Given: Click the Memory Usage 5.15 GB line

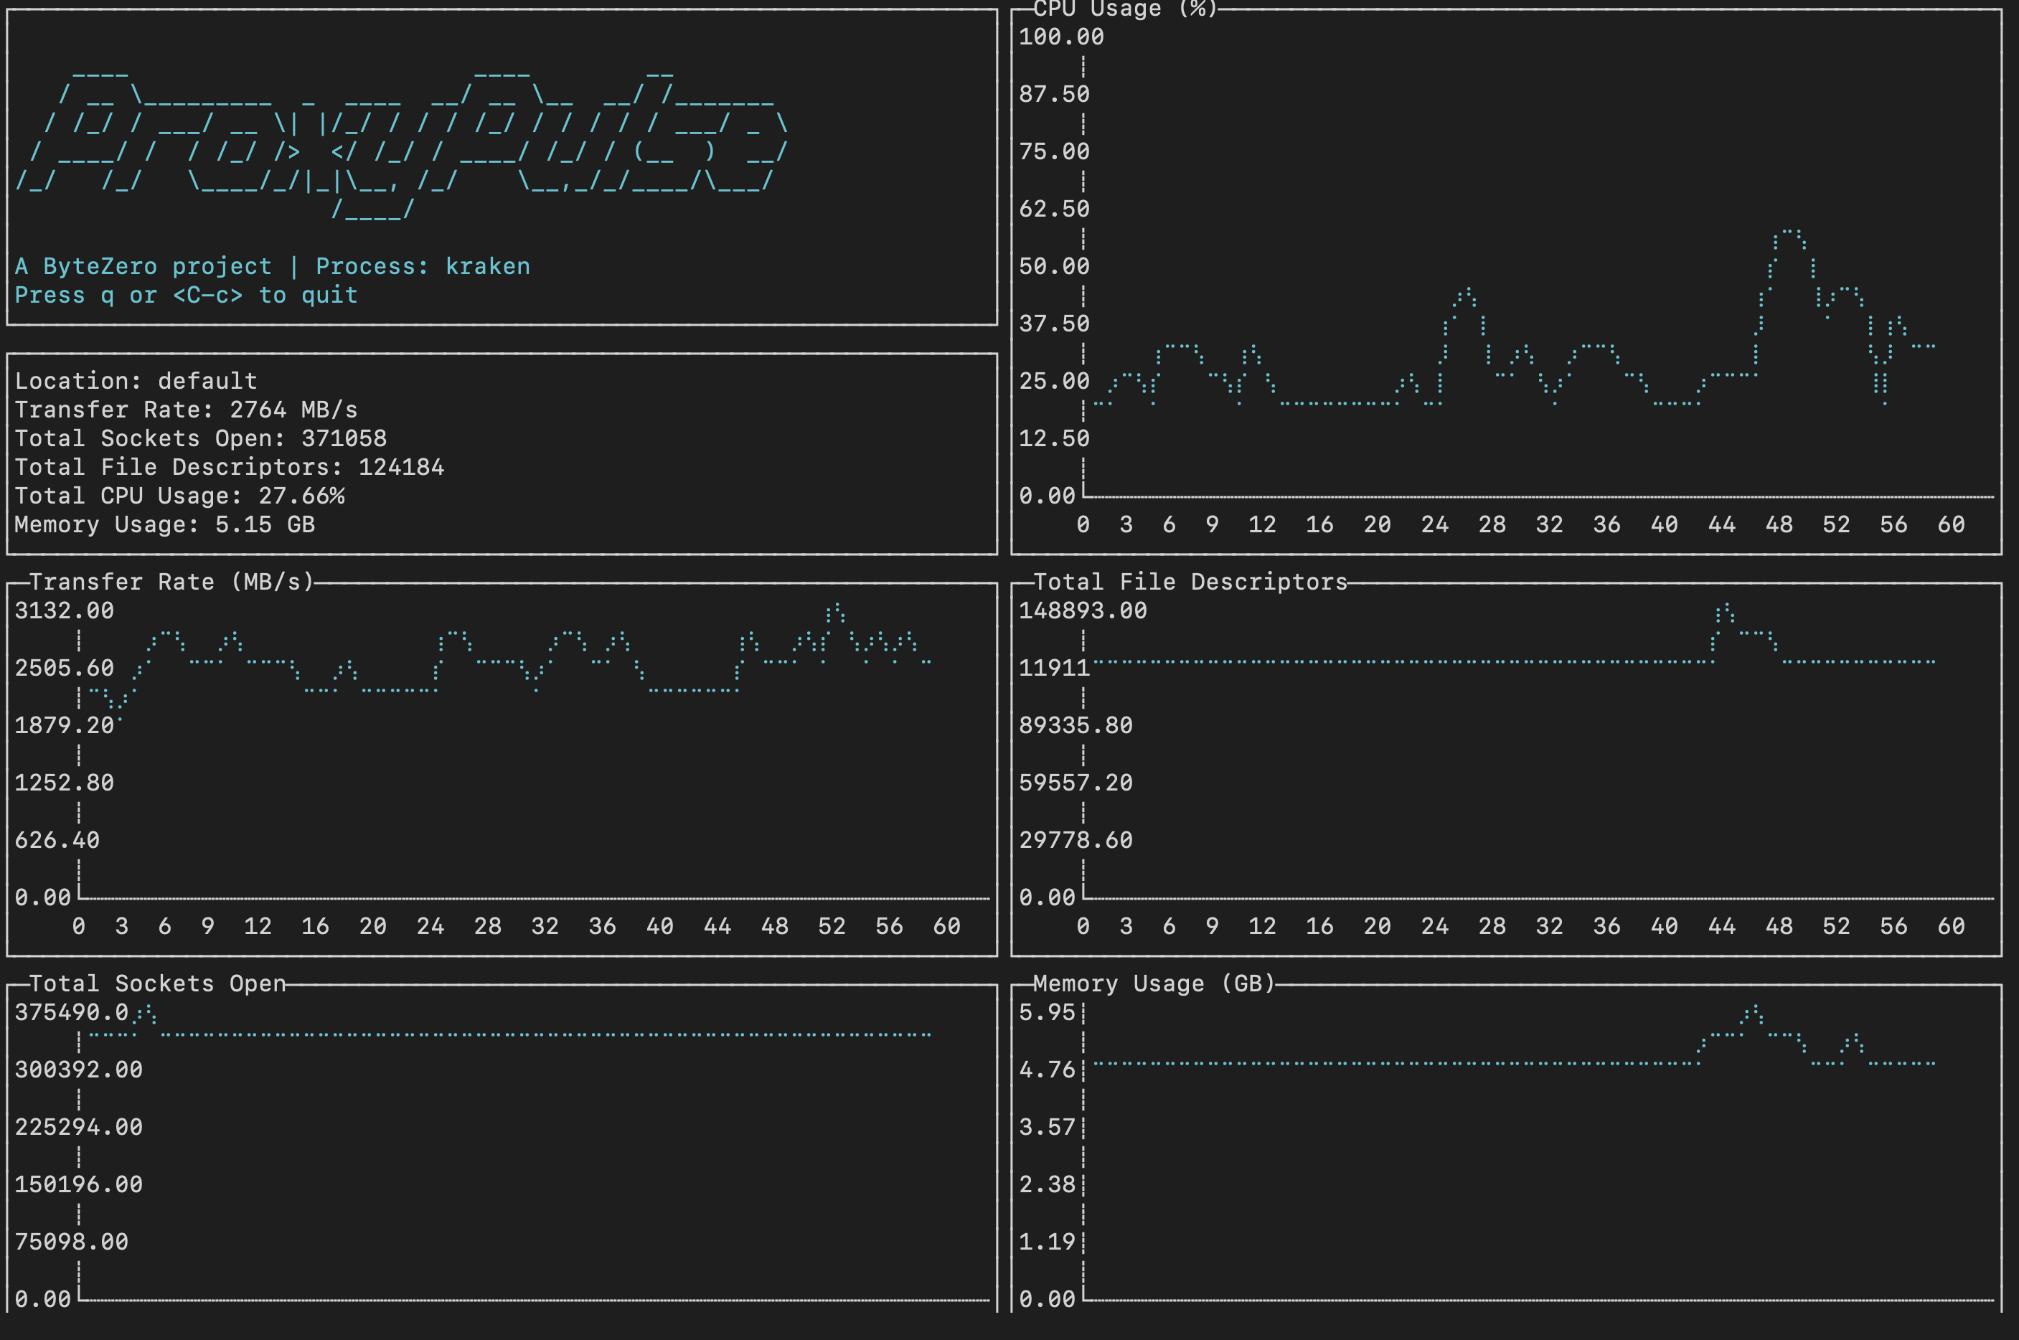Looking at the screenshot, I should tap(165, 524).
